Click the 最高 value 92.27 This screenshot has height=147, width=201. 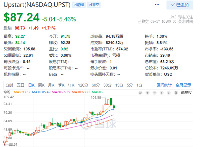click(20, 36)
